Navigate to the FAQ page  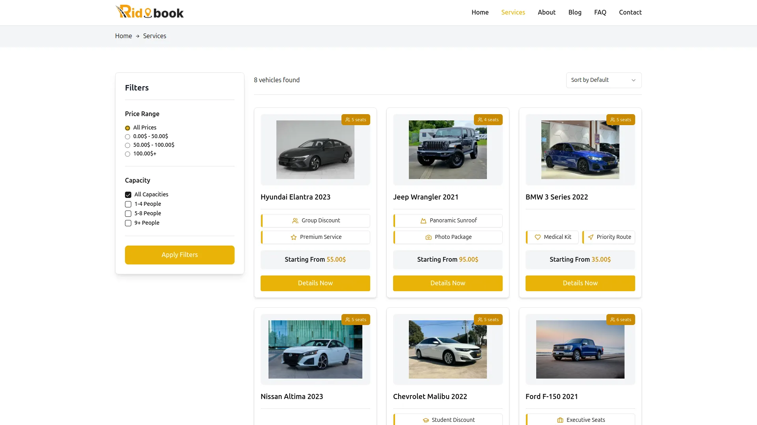pos(600,12)
